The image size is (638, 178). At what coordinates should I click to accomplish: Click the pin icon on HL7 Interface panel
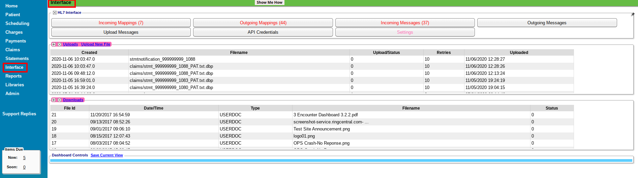(x=633, y=14)
